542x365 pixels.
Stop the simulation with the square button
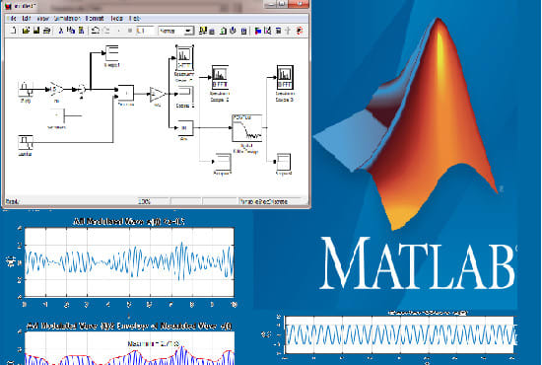tap(130, 31)
